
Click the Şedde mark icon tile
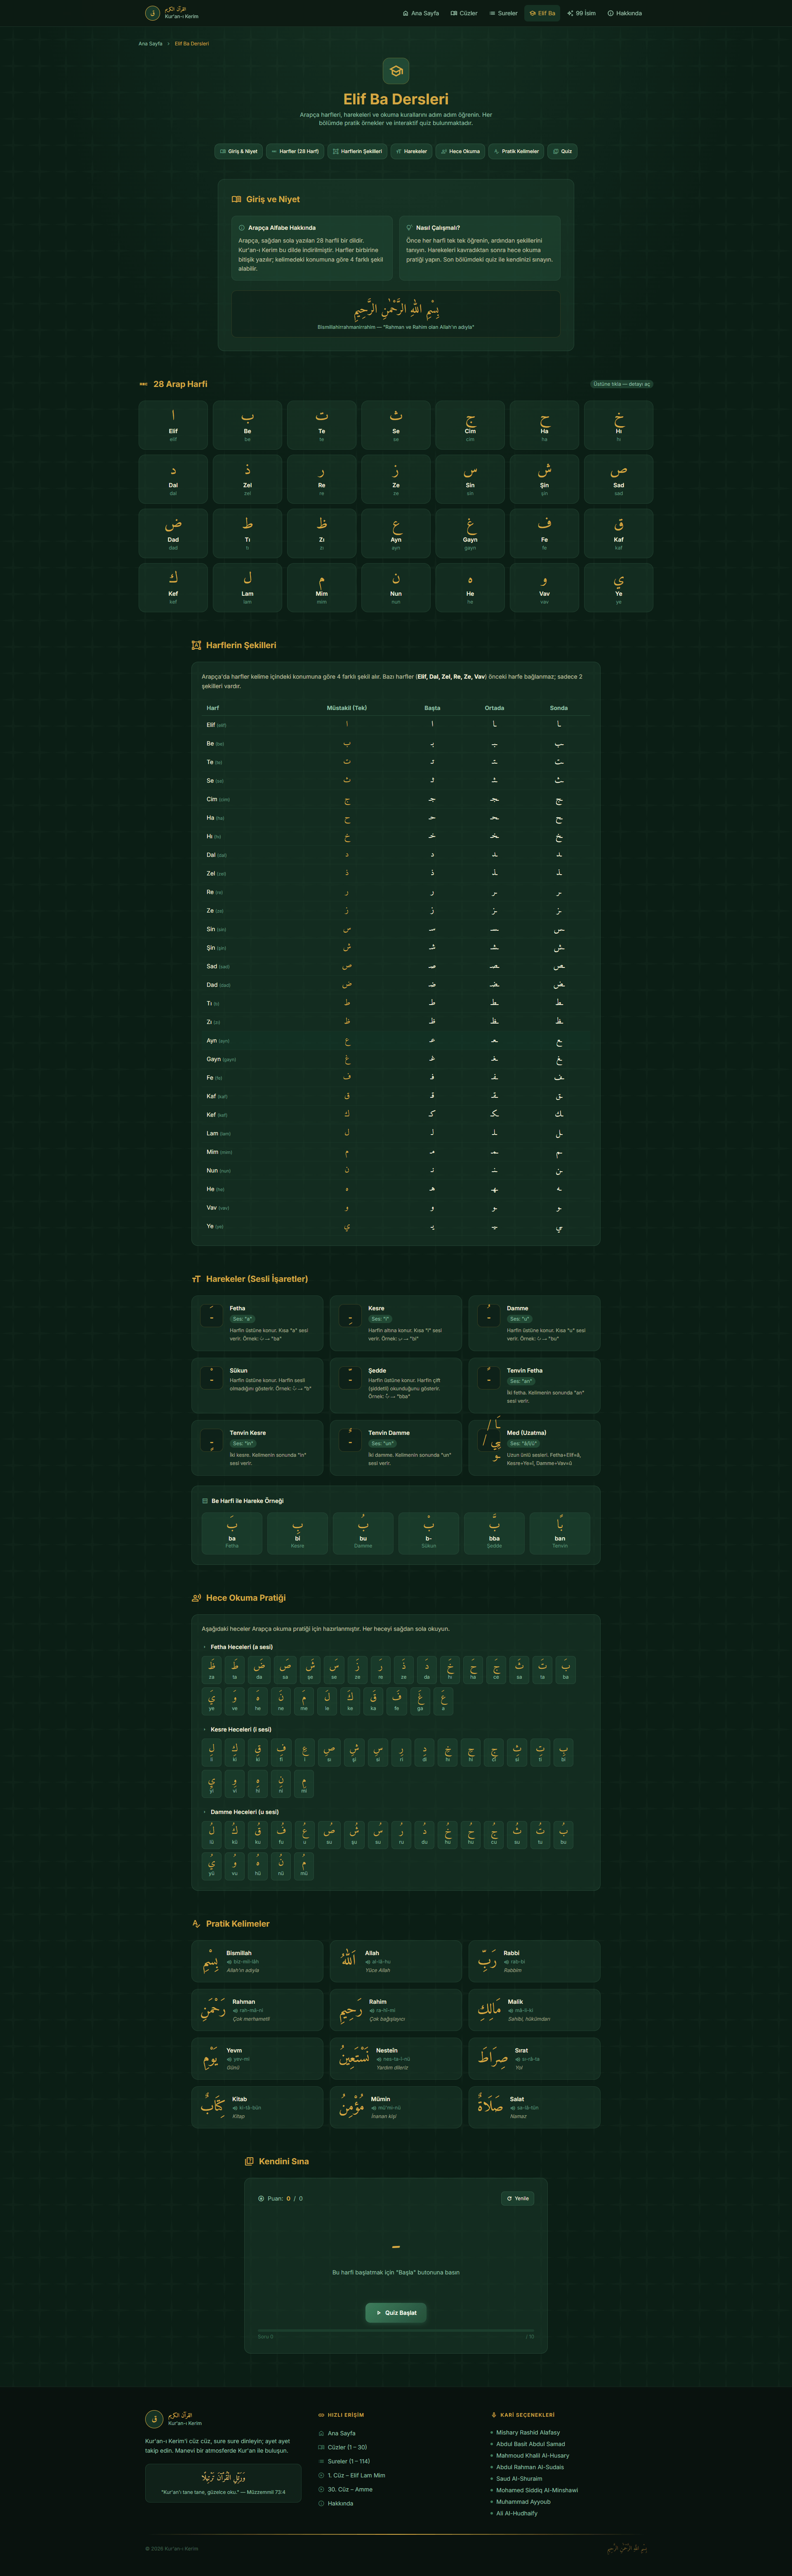(x=350, y=1377)
